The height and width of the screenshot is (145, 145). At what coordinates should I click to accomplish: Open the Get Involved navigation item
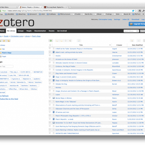[62, 31]
